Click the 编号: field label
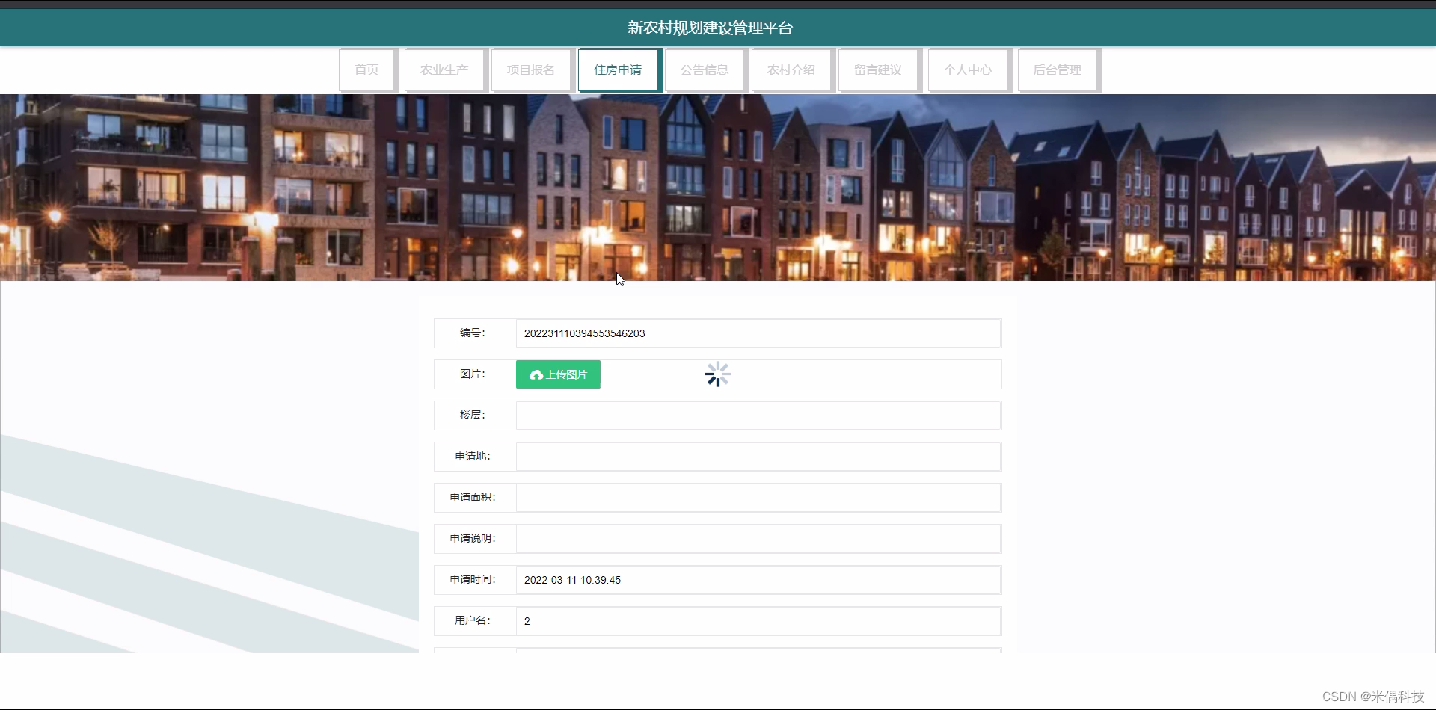This screenshot has width=1436, height=710. click(x=473, y=333)
